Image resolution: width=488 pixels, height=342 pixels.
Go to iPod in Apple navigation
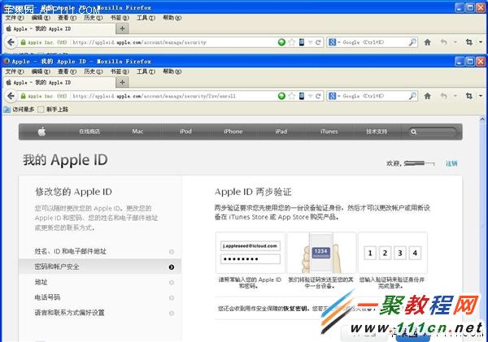point(185,132)
